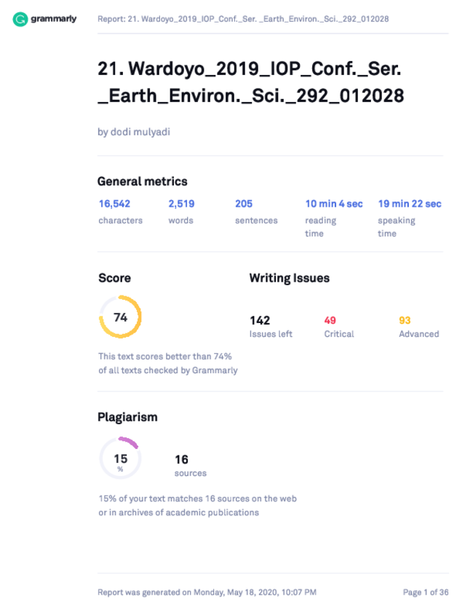Image resolution: width=473 pixels, height=612 pixels.
Task: Click the report generated date footer text
Action: (207, 592)
